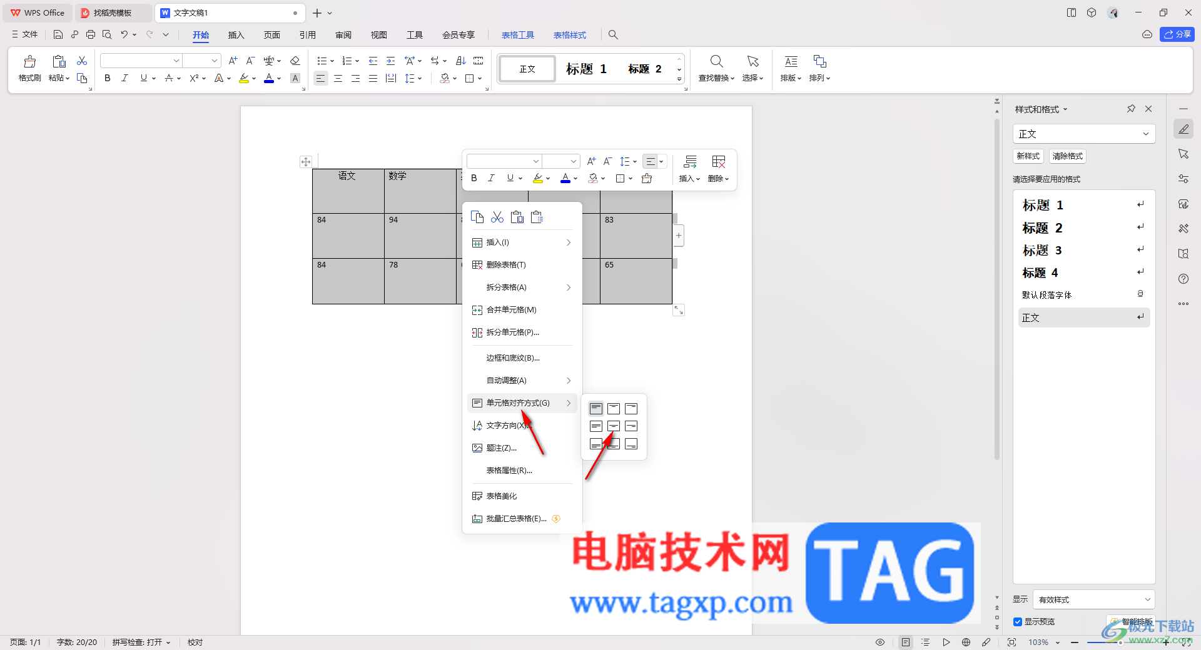The width and height of the screenshot is (1201, 650).
Task: Click the pencil styles icon in right sidebar
Action: 1183,129
